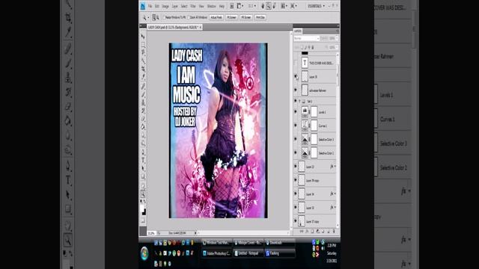Viewport: 479px width, 269px height.
Task: Click the Print Size button
Action: 260,17
